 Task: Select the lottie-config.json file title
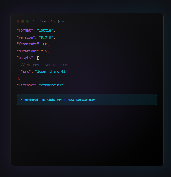coord(48,21)
